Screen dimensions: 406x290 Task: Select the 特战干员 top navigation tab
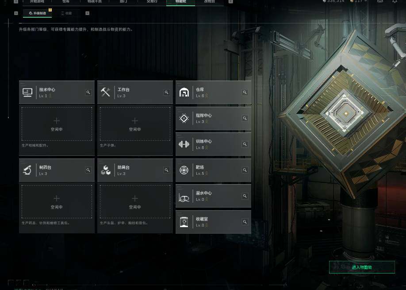click(95, 2)
